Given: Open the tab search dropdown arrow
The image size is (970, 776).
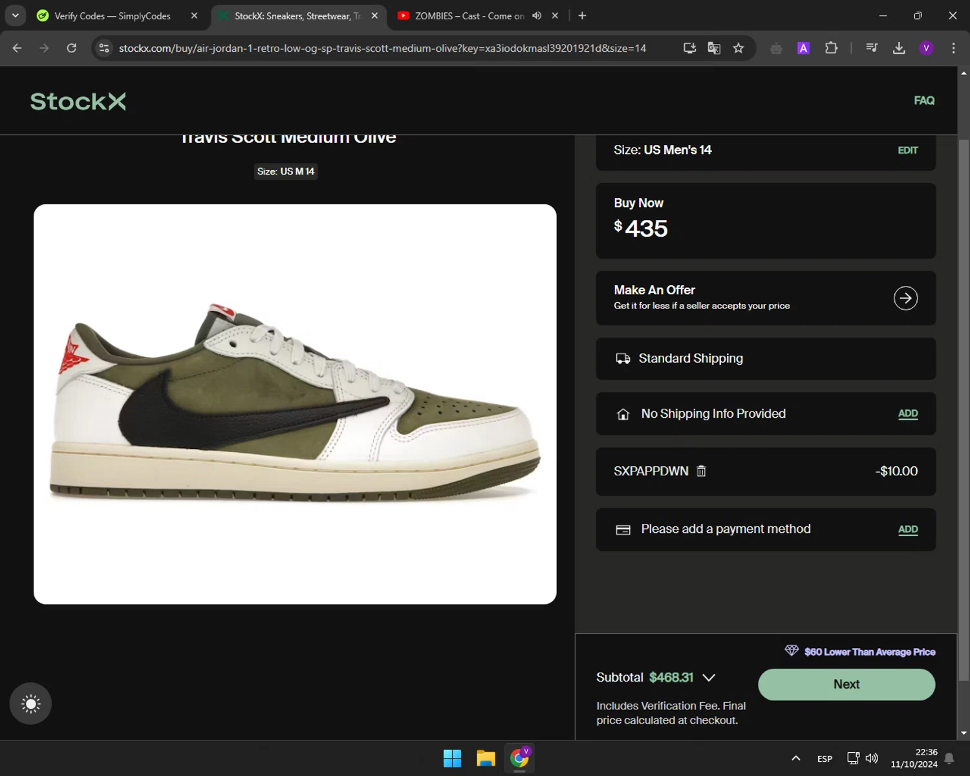Looking at the screenshot, I should pyautogui.click(x=15, y=16).
